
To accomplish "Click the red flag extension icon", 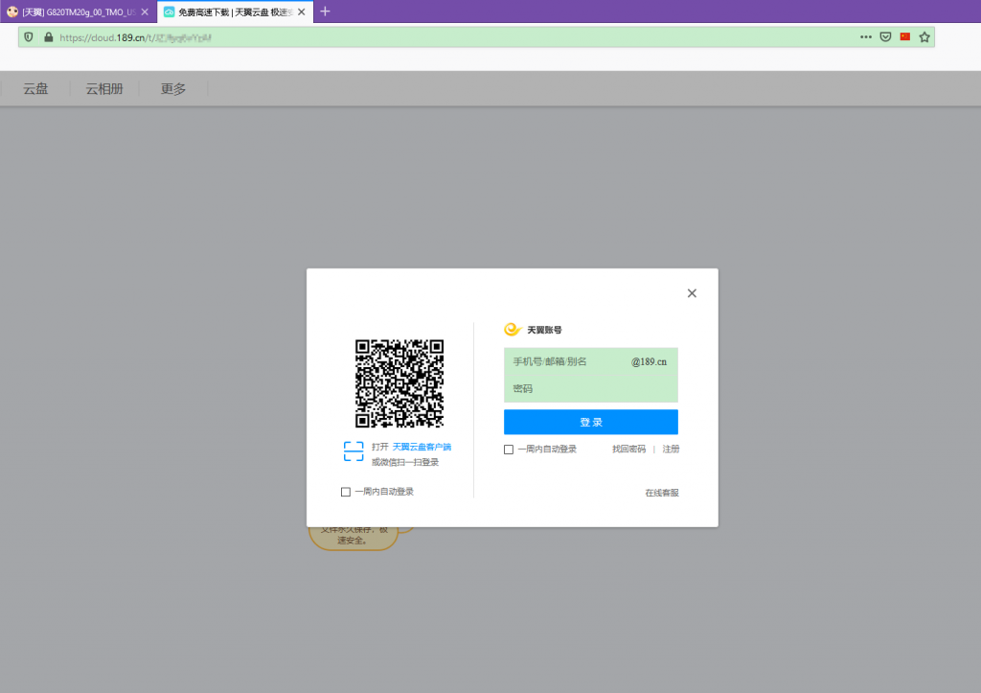I will coord(905,37).
